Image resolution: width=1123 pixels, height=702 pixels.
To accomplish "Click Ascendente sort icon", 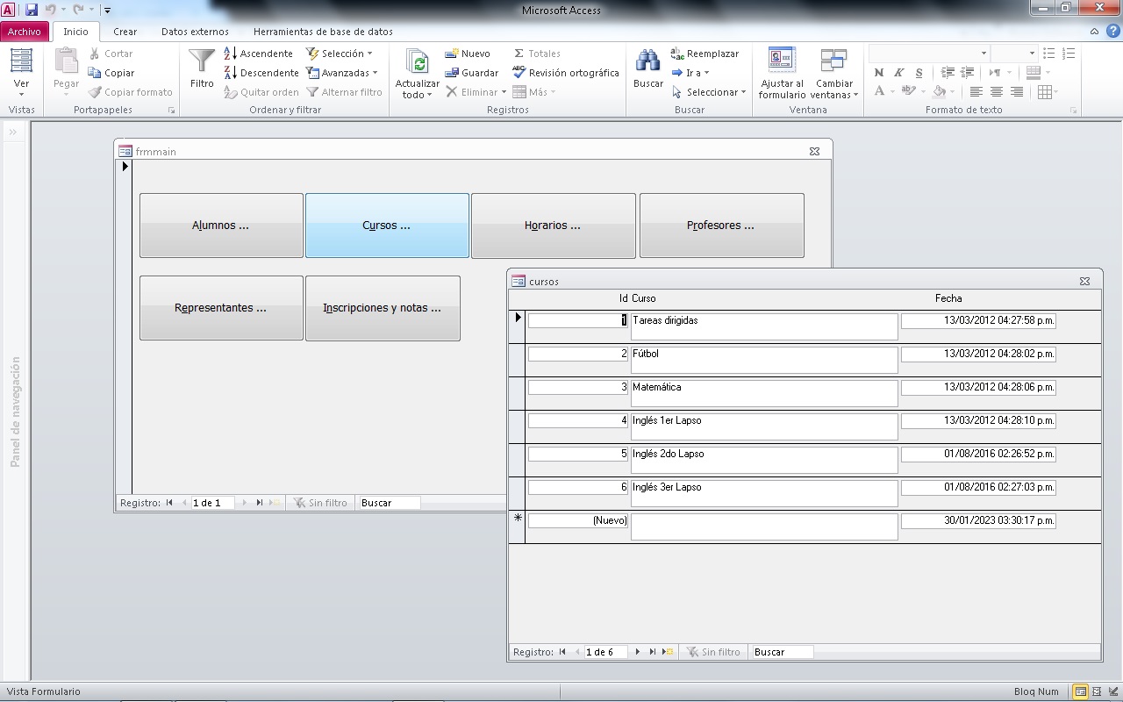I will coord(231,54).
